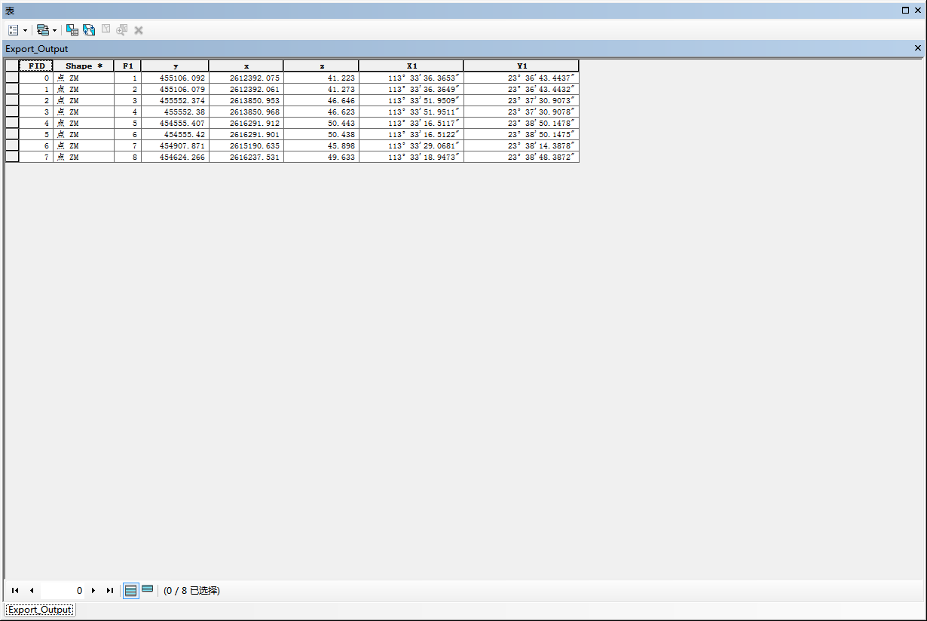Screen dimensions: 927x621
Task: Click the Shape cell in FID 4 row
Action: coord(84,123)
